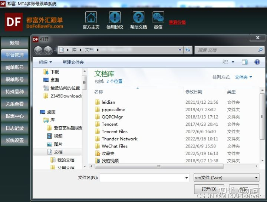Select 2345Downloads in the tree
Image resolution: width=267 pixels, height=202 pixels.
coord(62,96)
